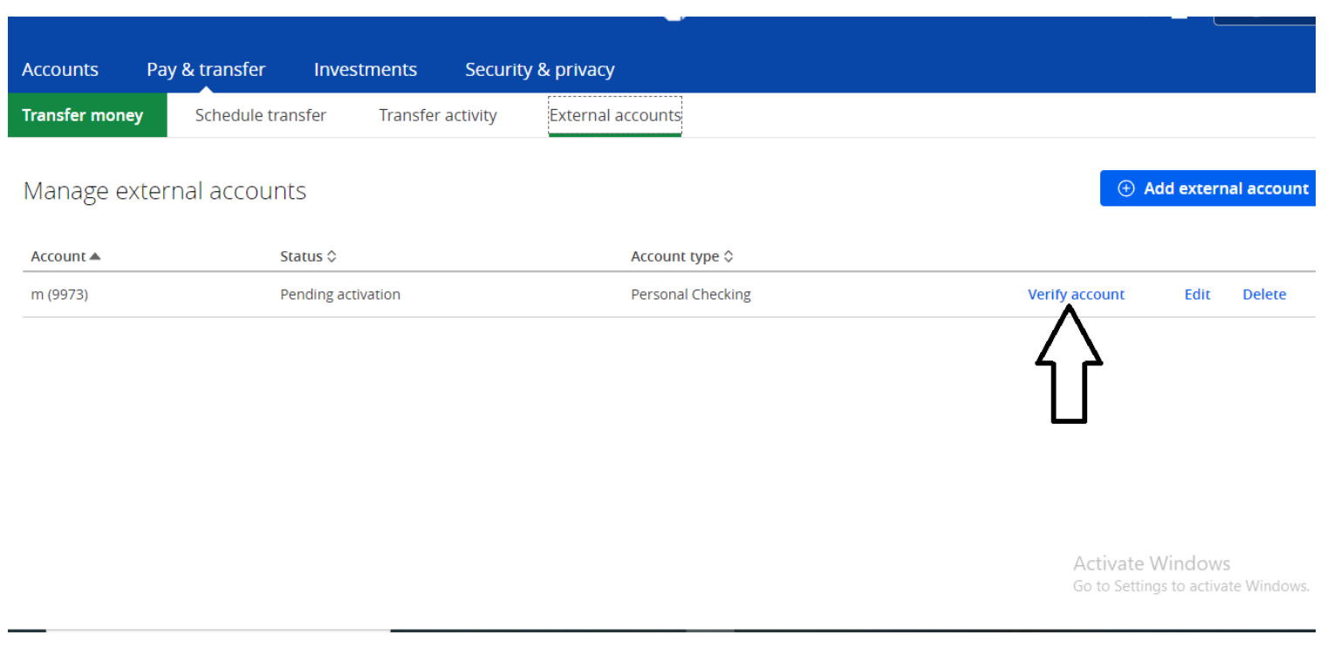
Task: Switch to the Transfer money tab
Action: [83, 115]
